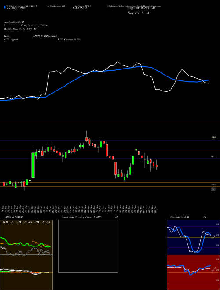Open the blue stochastics chart panel
The width and height of the screenshot is (220, 290).
tap(193, 237)
